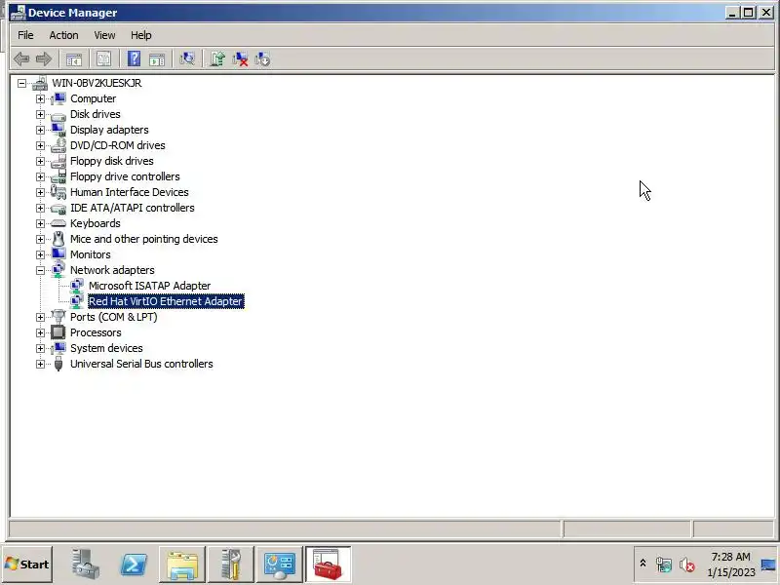This screenshot has height=585, width=780.
Task: Show hidden tray icons arrow
Action: point(643,564)
